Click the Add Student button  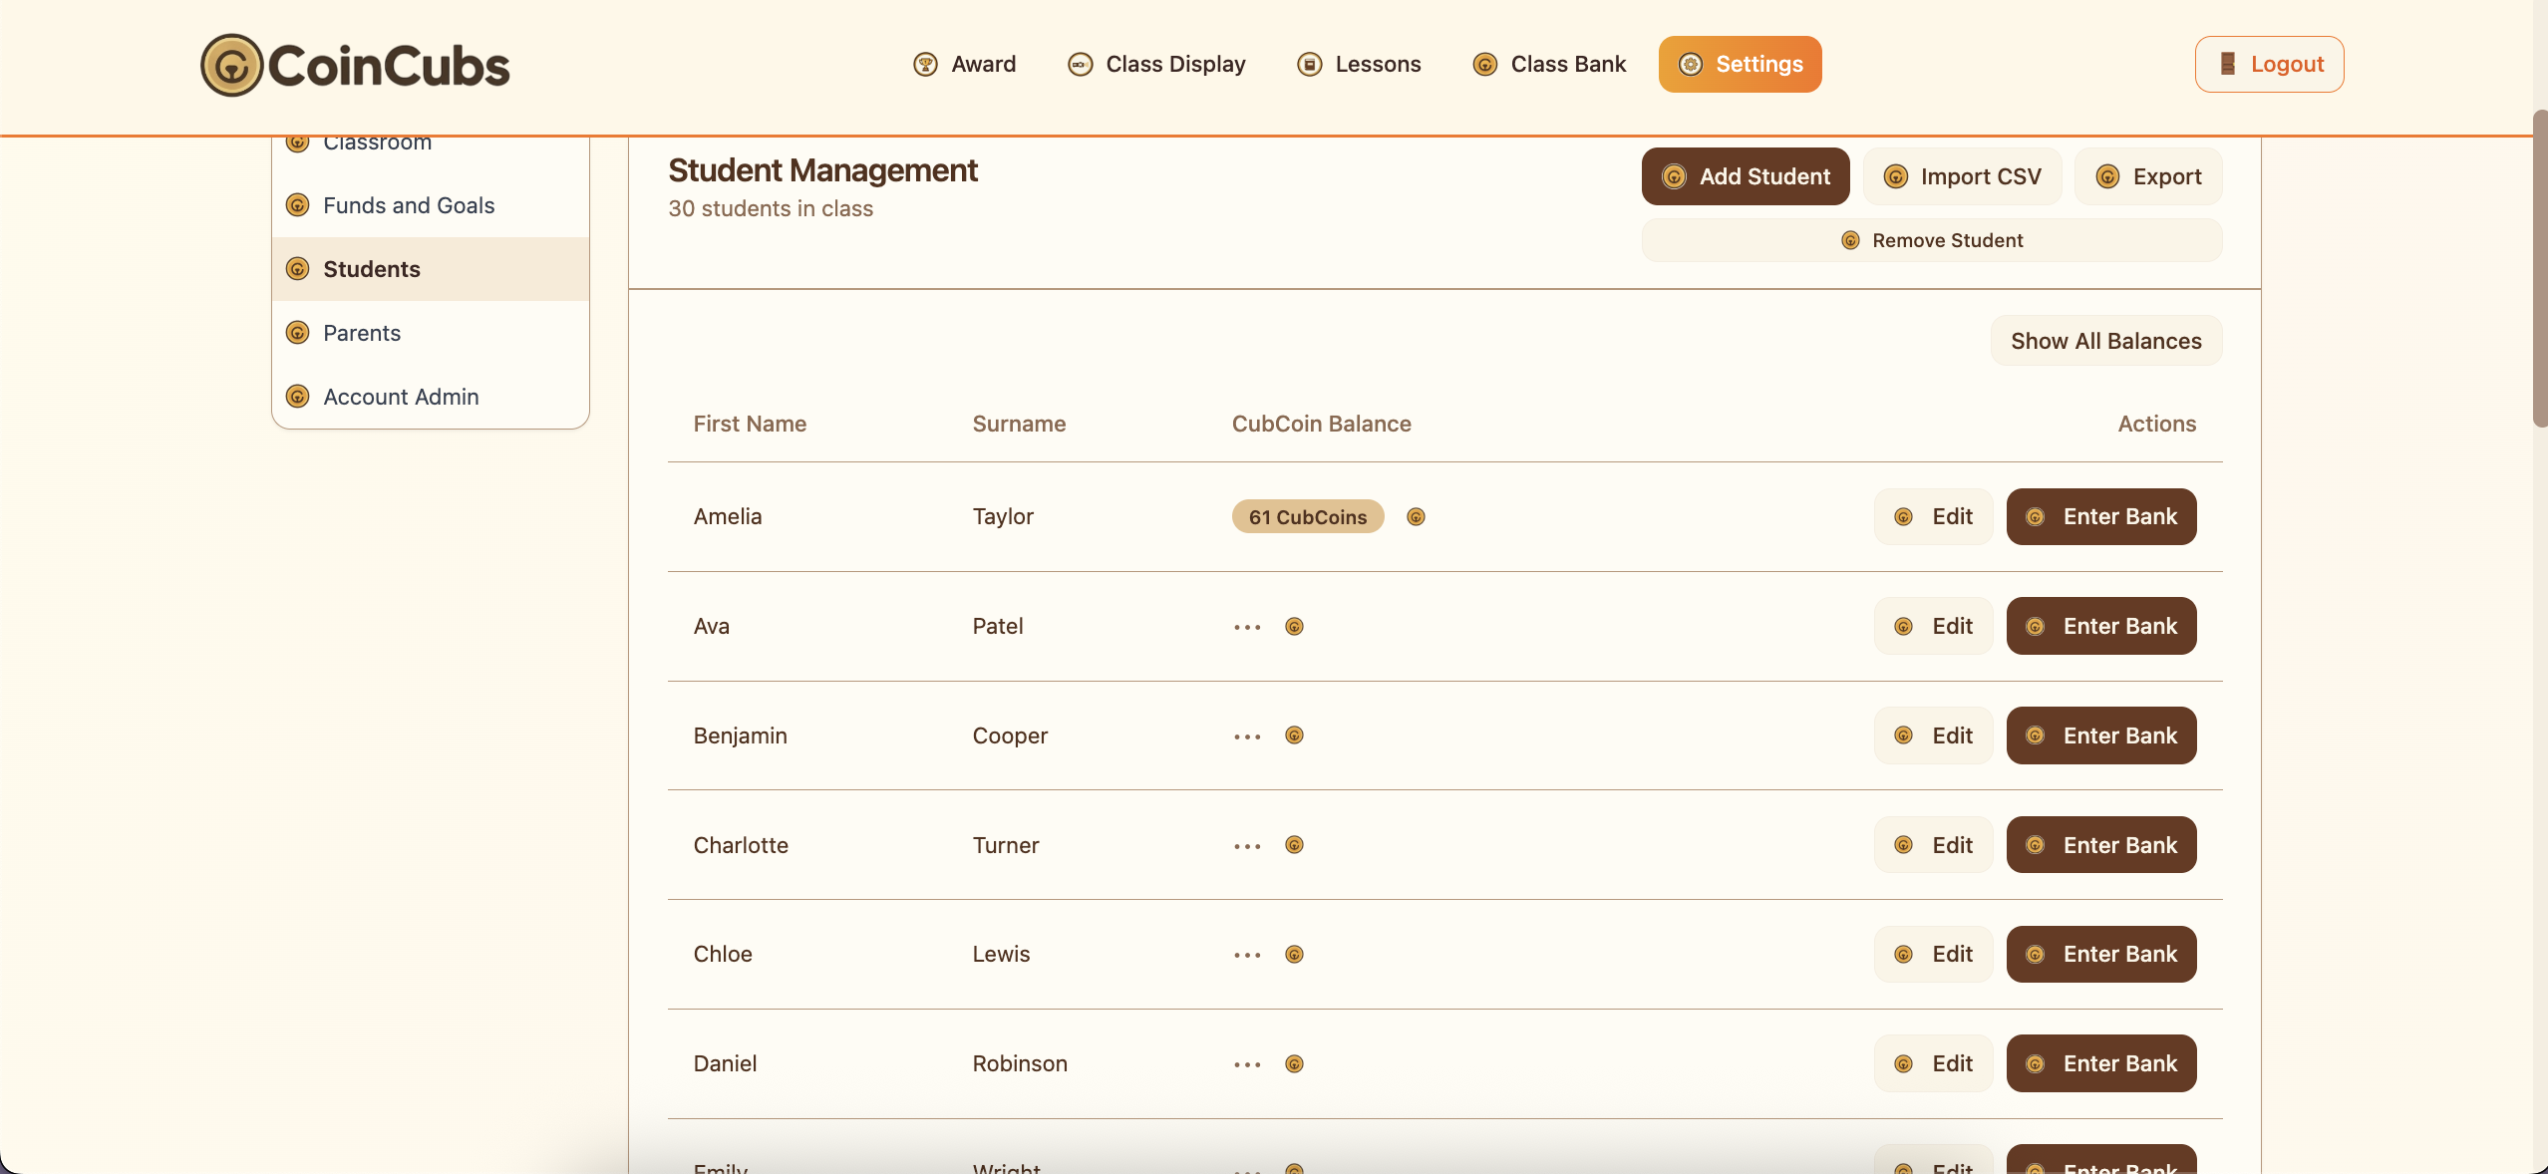[1745, 177]
